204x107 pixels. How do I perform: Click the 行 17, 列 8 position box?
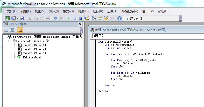point(152,18)
